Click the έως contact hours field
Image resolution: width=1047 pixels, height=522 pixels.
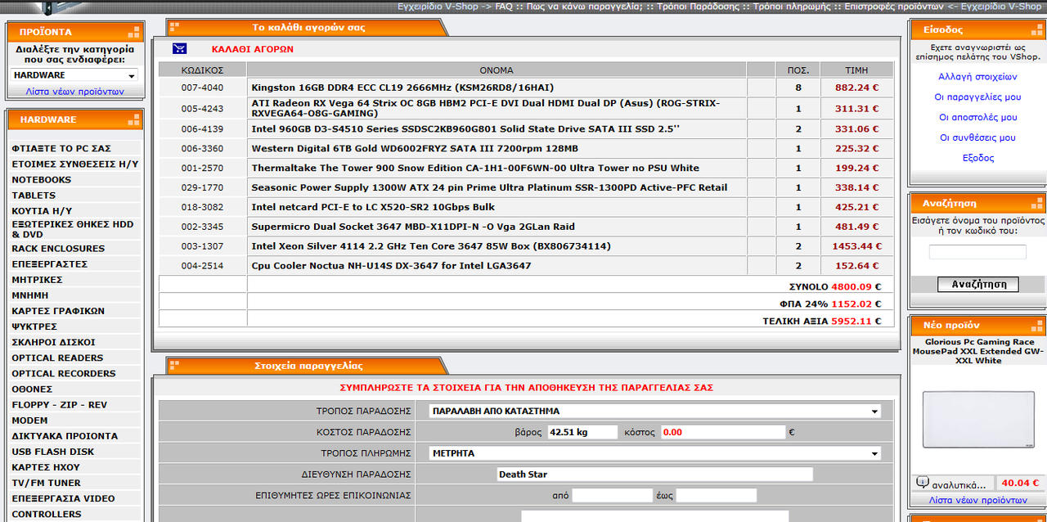716,495
